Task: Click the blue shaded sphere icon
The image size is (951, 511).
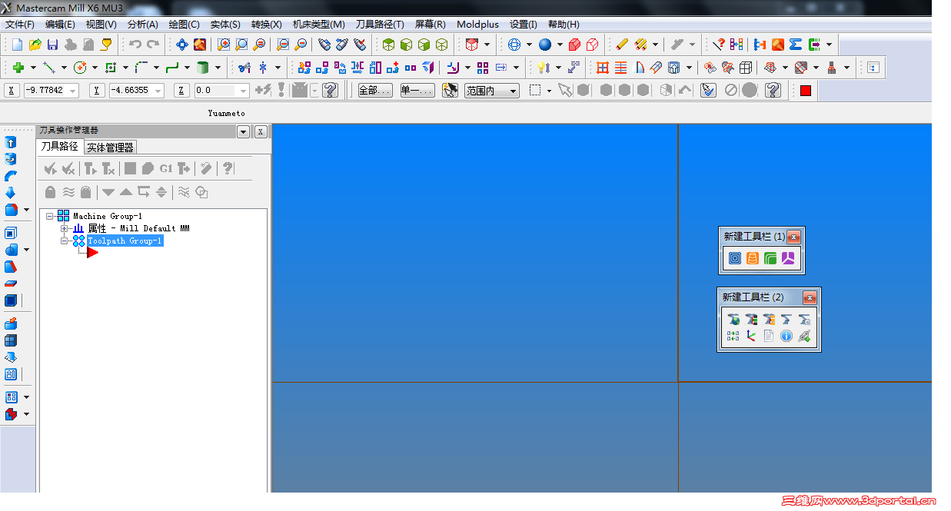Action: [545, 45]
